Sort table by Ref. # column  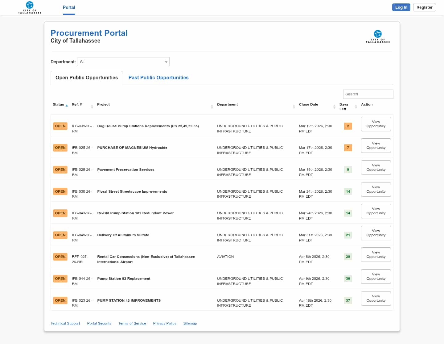pos(92,106)
